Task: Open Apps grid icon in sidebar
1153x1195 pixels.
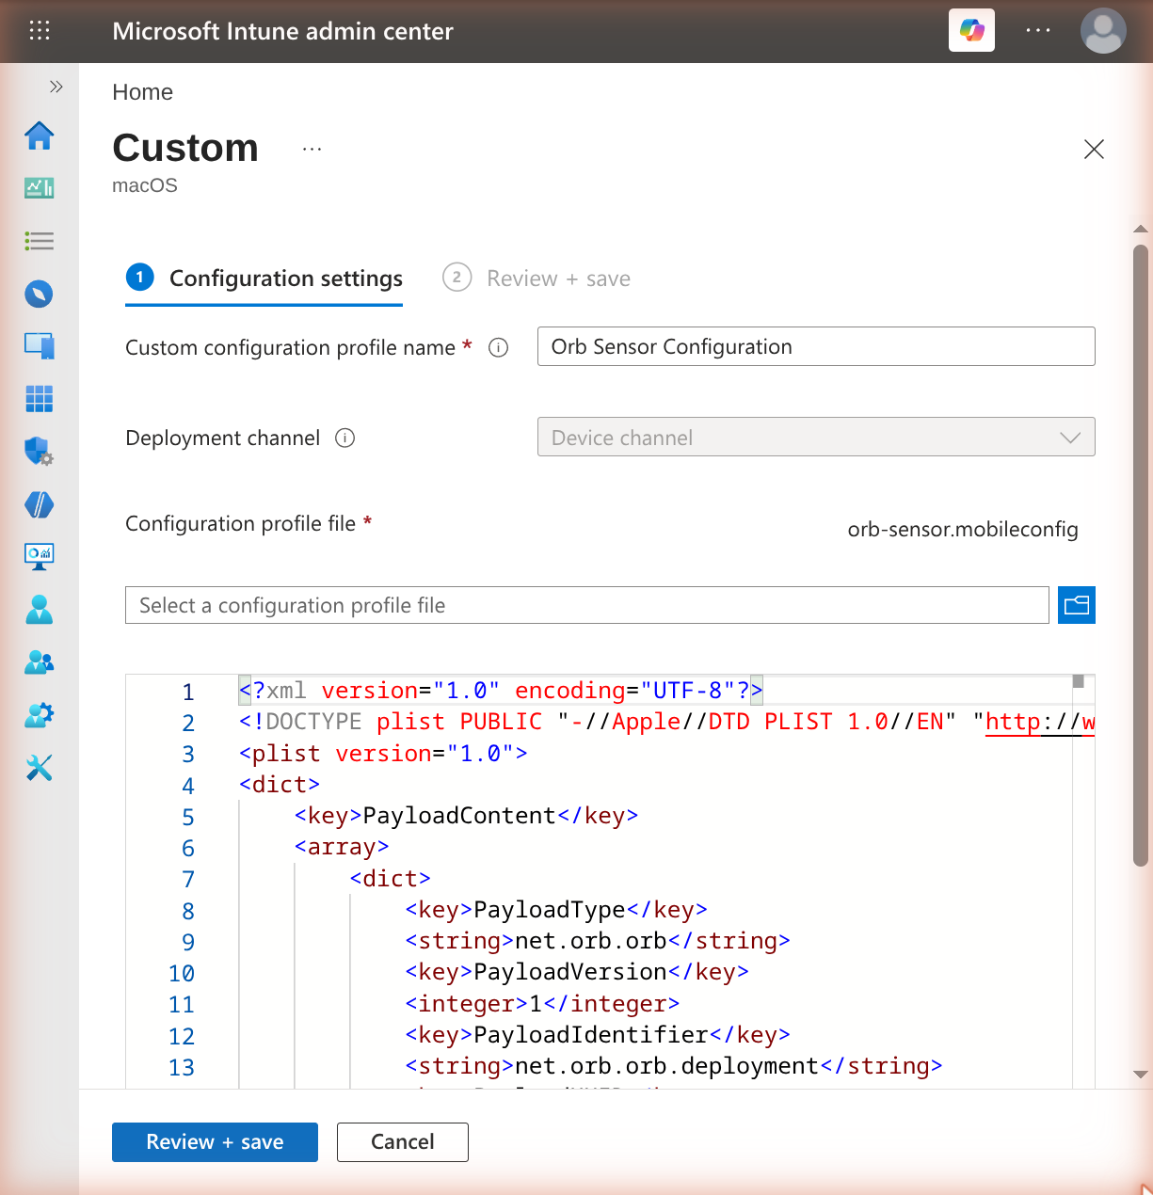Action: (40, 399)
